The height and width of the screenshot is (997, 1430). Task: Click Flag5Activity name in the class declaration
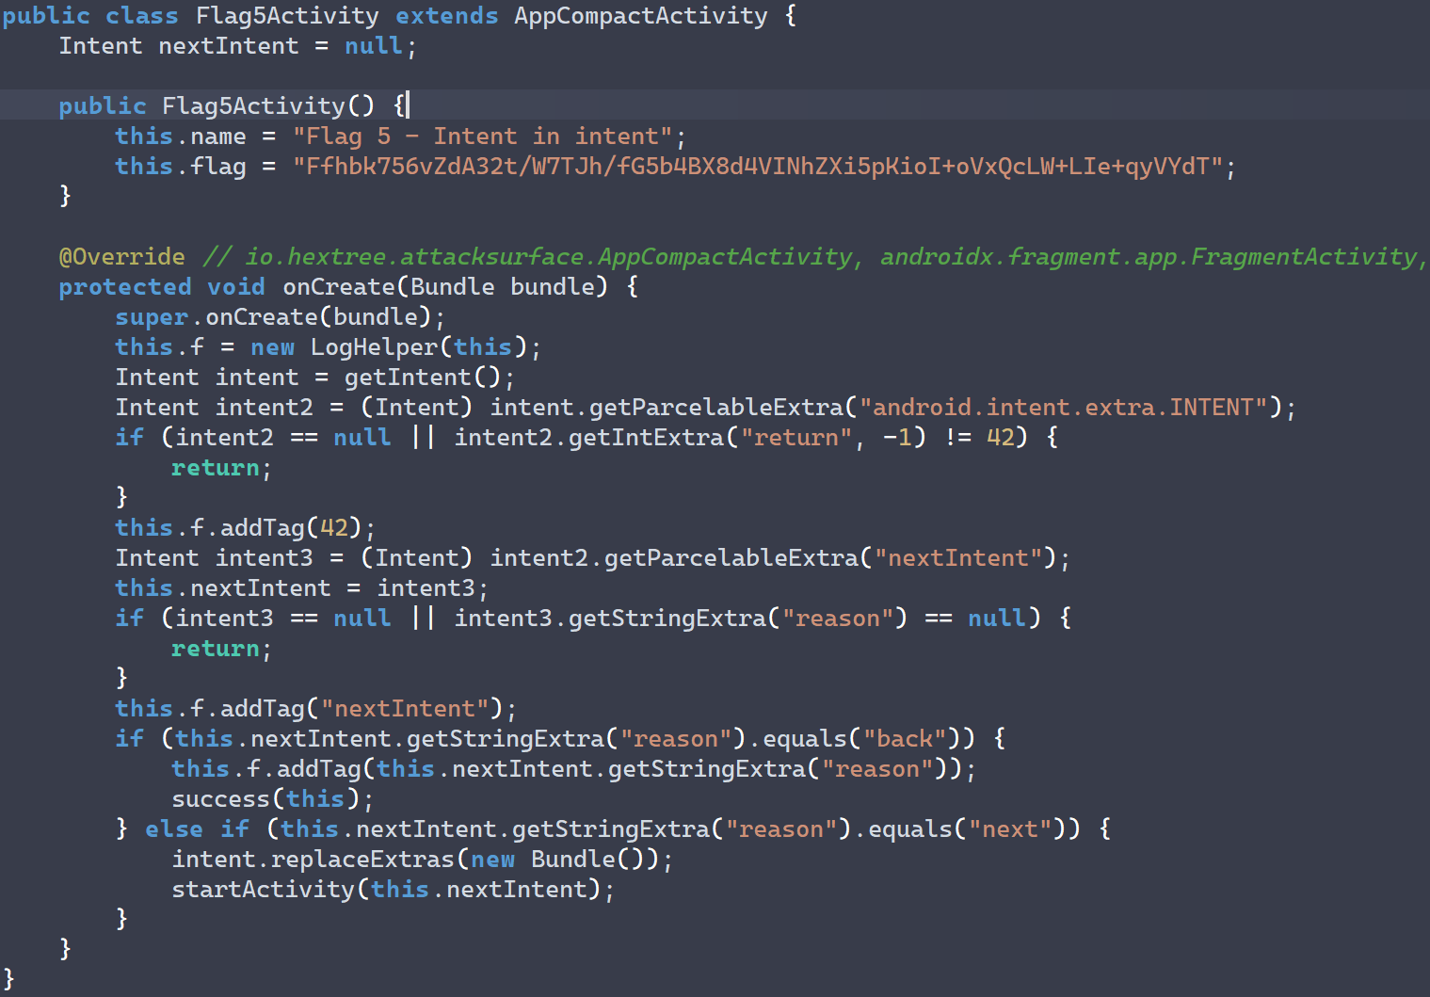pos(286,16)
